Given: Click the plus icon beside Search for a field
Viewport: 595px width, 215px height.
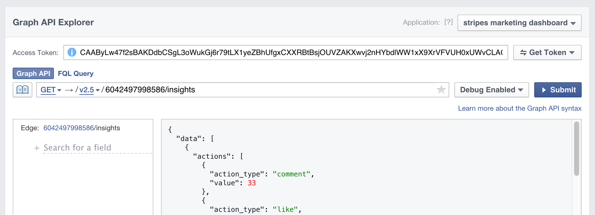Looking at the screenshot, I should point(37,148).
